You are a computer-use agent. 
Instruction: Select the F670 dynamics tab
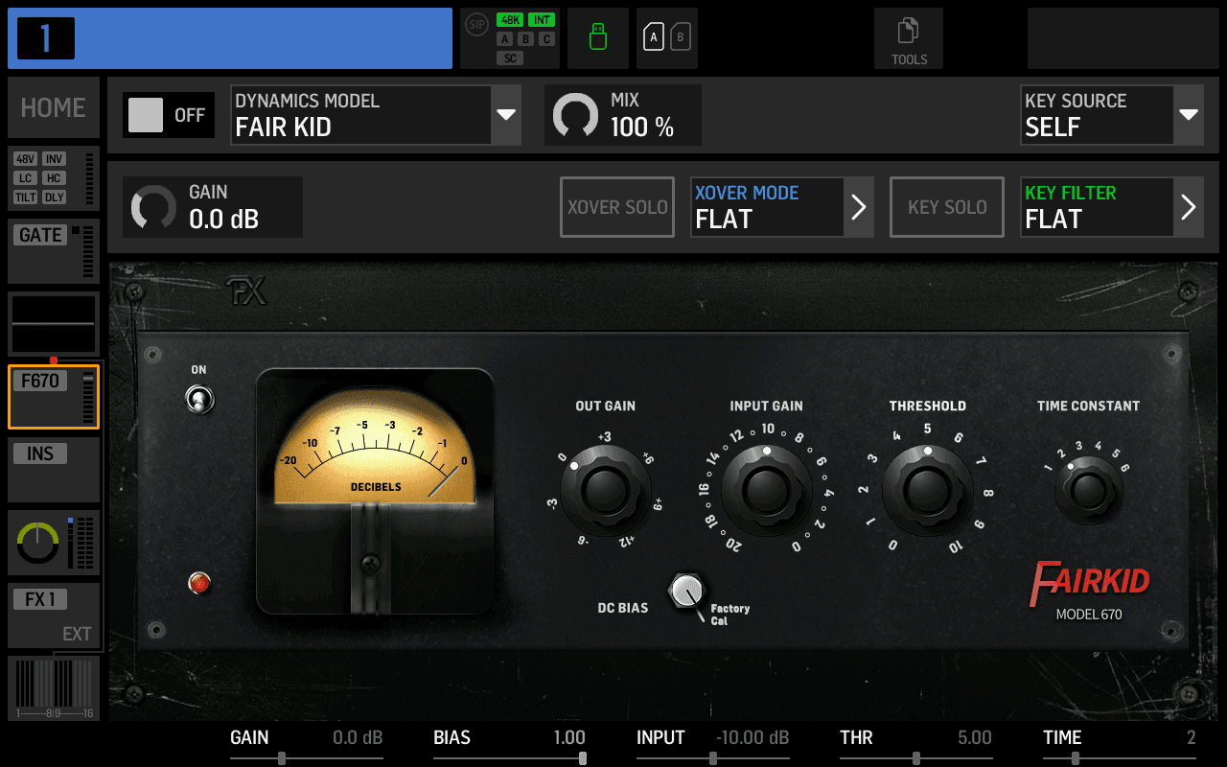(x=54, y=397)
